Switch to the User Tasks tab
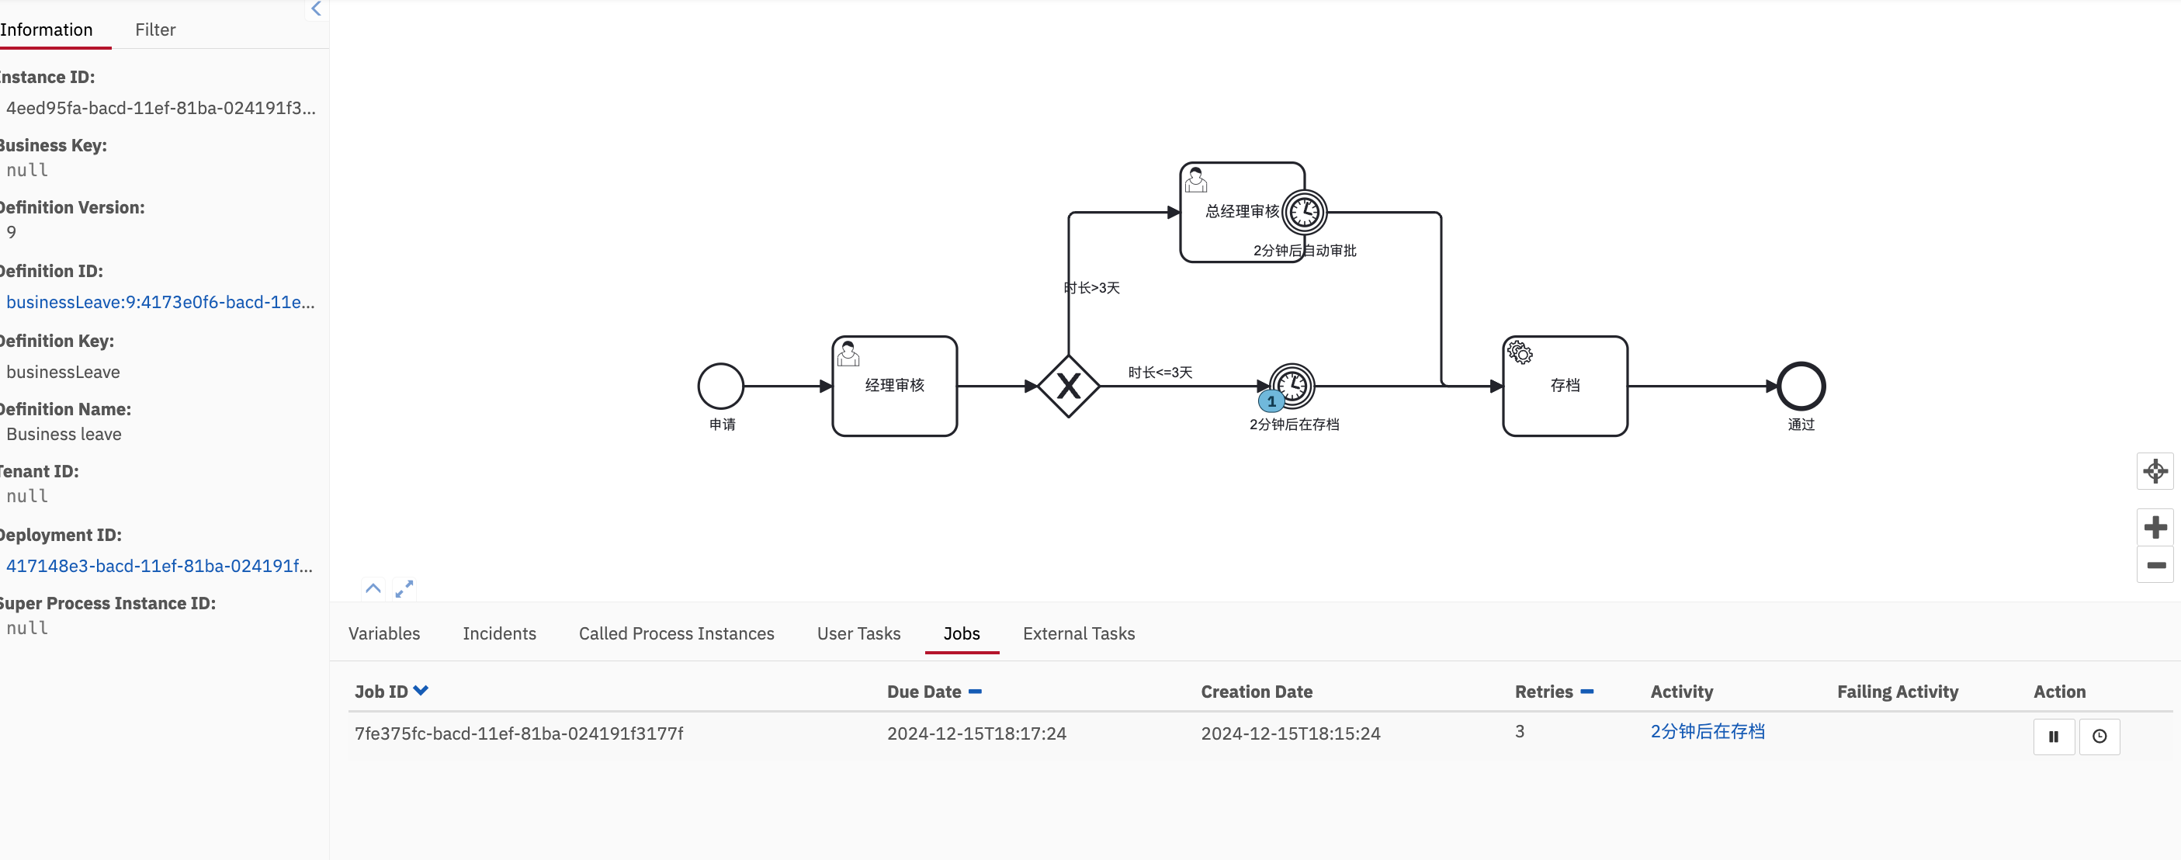 (858, 633)
